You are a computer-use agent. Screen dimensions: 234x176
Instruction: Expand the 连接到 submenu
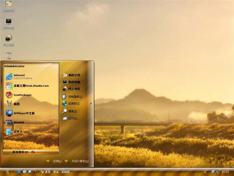(74, 104)
